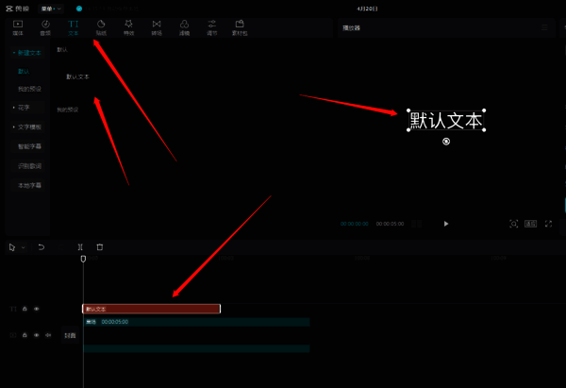Select the pointer selection tool
The width and height of the screenshot is (566, 388).
(12, 247)
